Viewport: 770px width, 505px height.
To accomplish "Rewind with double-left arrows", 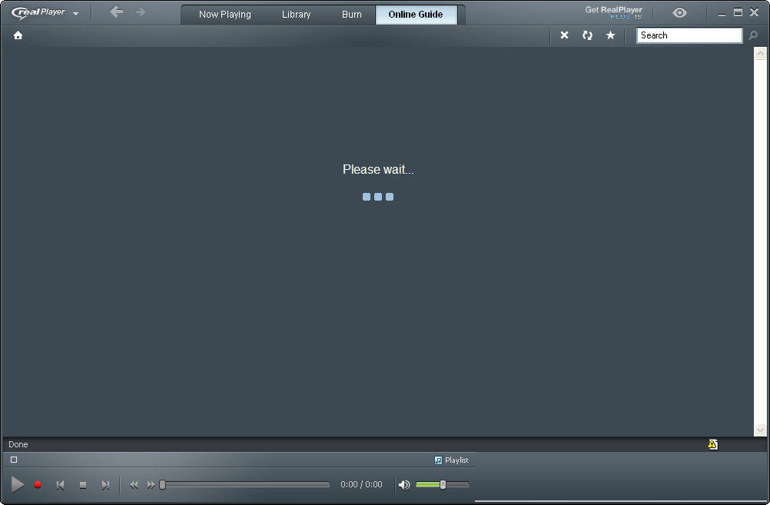I will point(134,485).
